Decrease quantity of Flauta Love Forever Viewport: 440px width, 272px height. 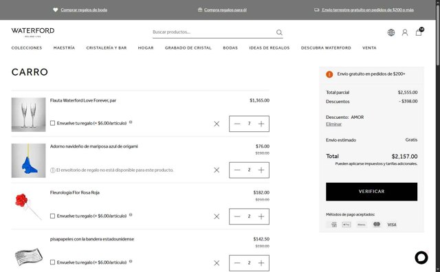(x=237, y=124)
